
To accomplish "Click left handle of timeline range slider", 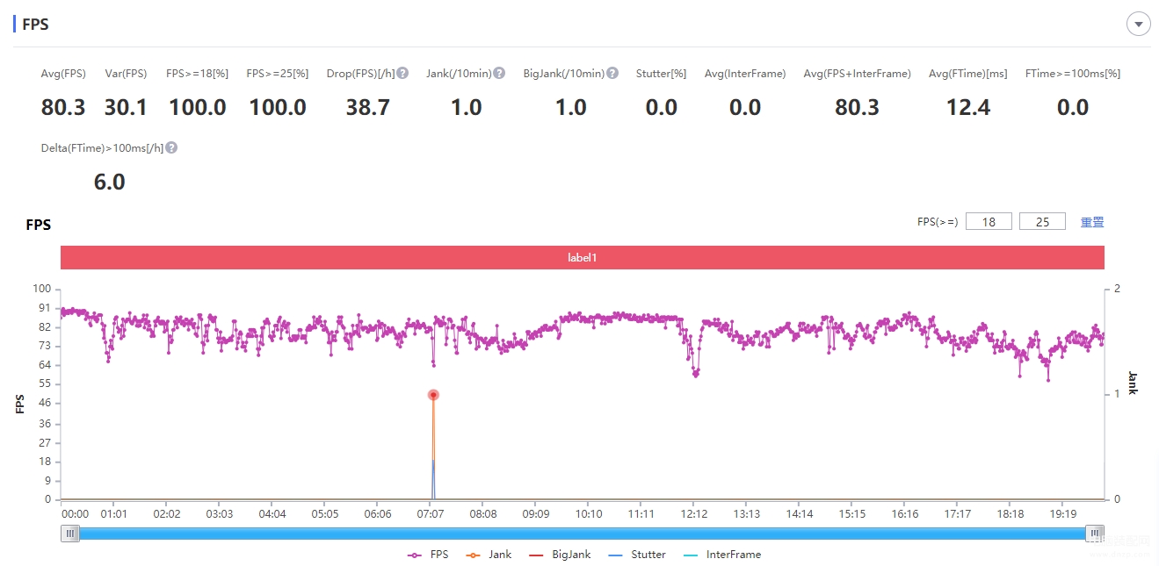I will point(70,533).
